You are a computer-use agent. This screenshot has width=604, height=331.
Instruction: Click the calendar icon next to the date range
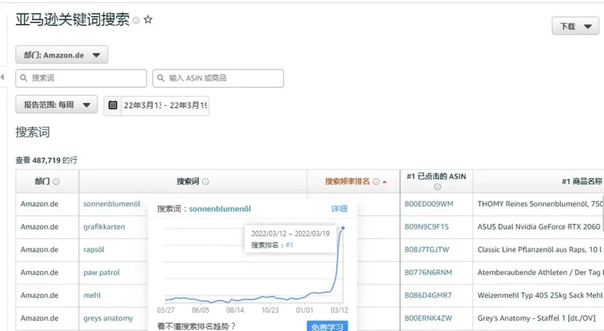[x=114, y=106]
